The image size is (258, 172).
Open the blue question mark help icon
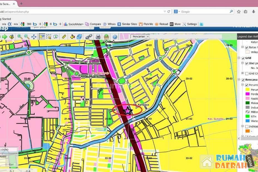click(x=115, y=37)
